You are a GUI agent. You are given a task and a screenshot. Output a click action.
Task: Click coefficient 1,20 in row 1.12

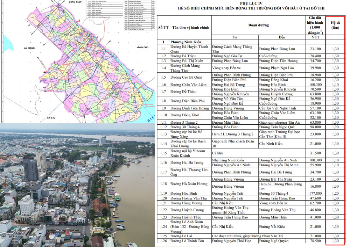335,127
